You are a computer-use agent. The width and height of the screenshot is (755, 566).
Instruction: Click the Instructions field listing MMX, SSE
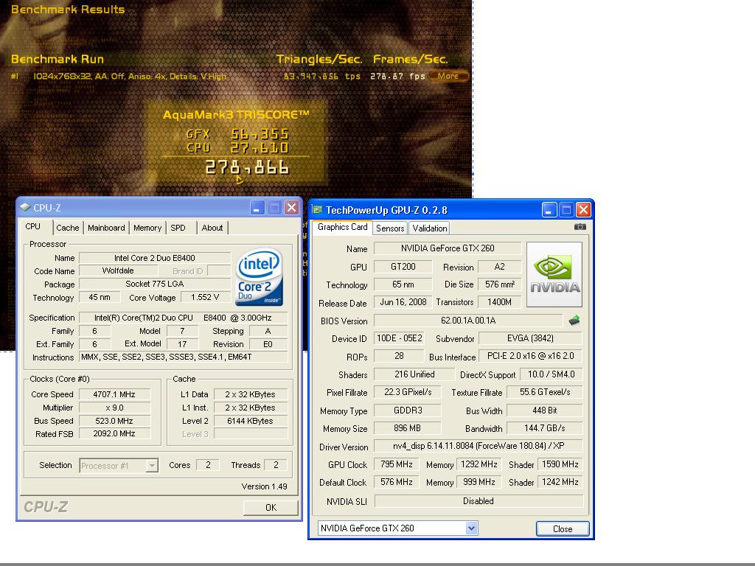click(184, 357)
